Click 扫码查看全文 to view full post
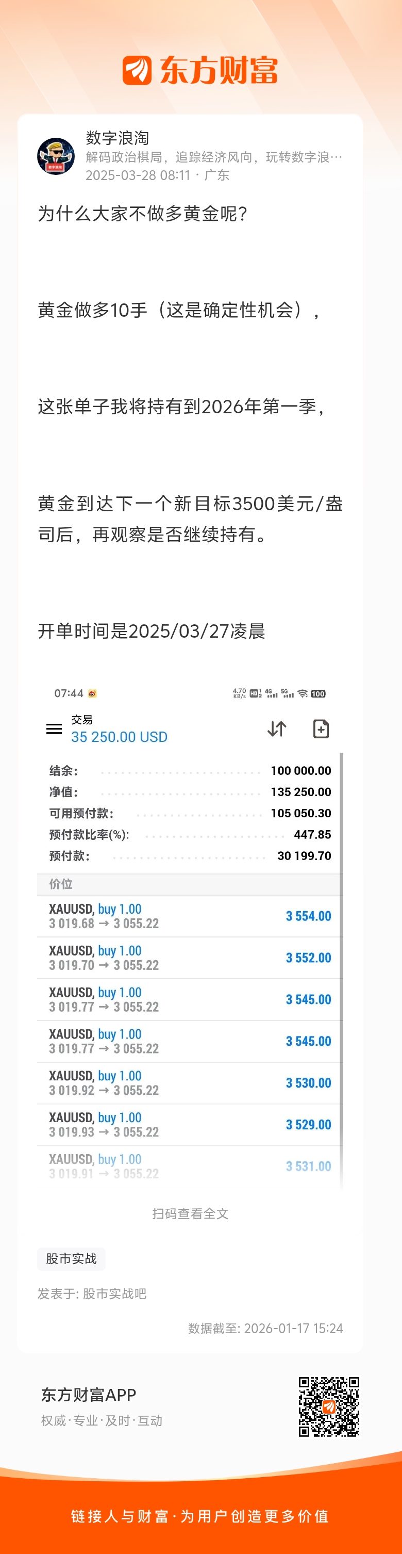402x1554 pixels. click(190, 1214)
